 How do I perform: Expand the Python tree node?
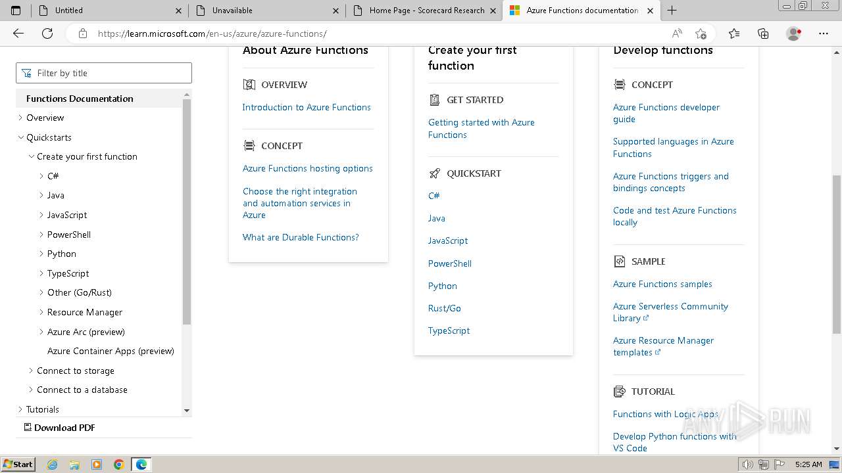[41, 254]
